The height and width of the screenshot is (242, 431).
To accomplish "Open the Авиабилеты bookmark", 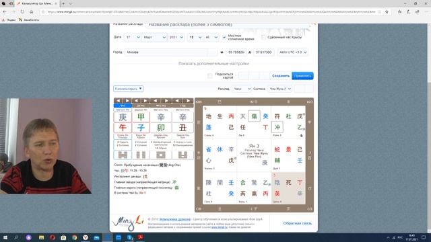I will point(29,20).
